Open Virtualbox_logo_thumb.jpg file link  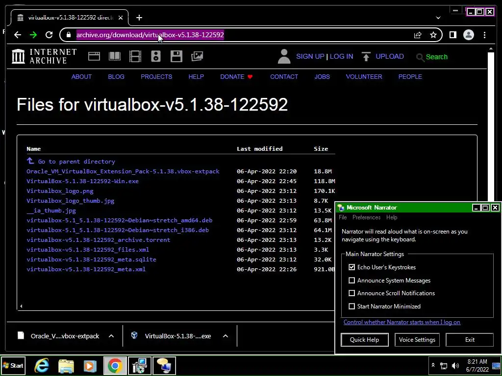pyautogui.click(x=71, y=201)
